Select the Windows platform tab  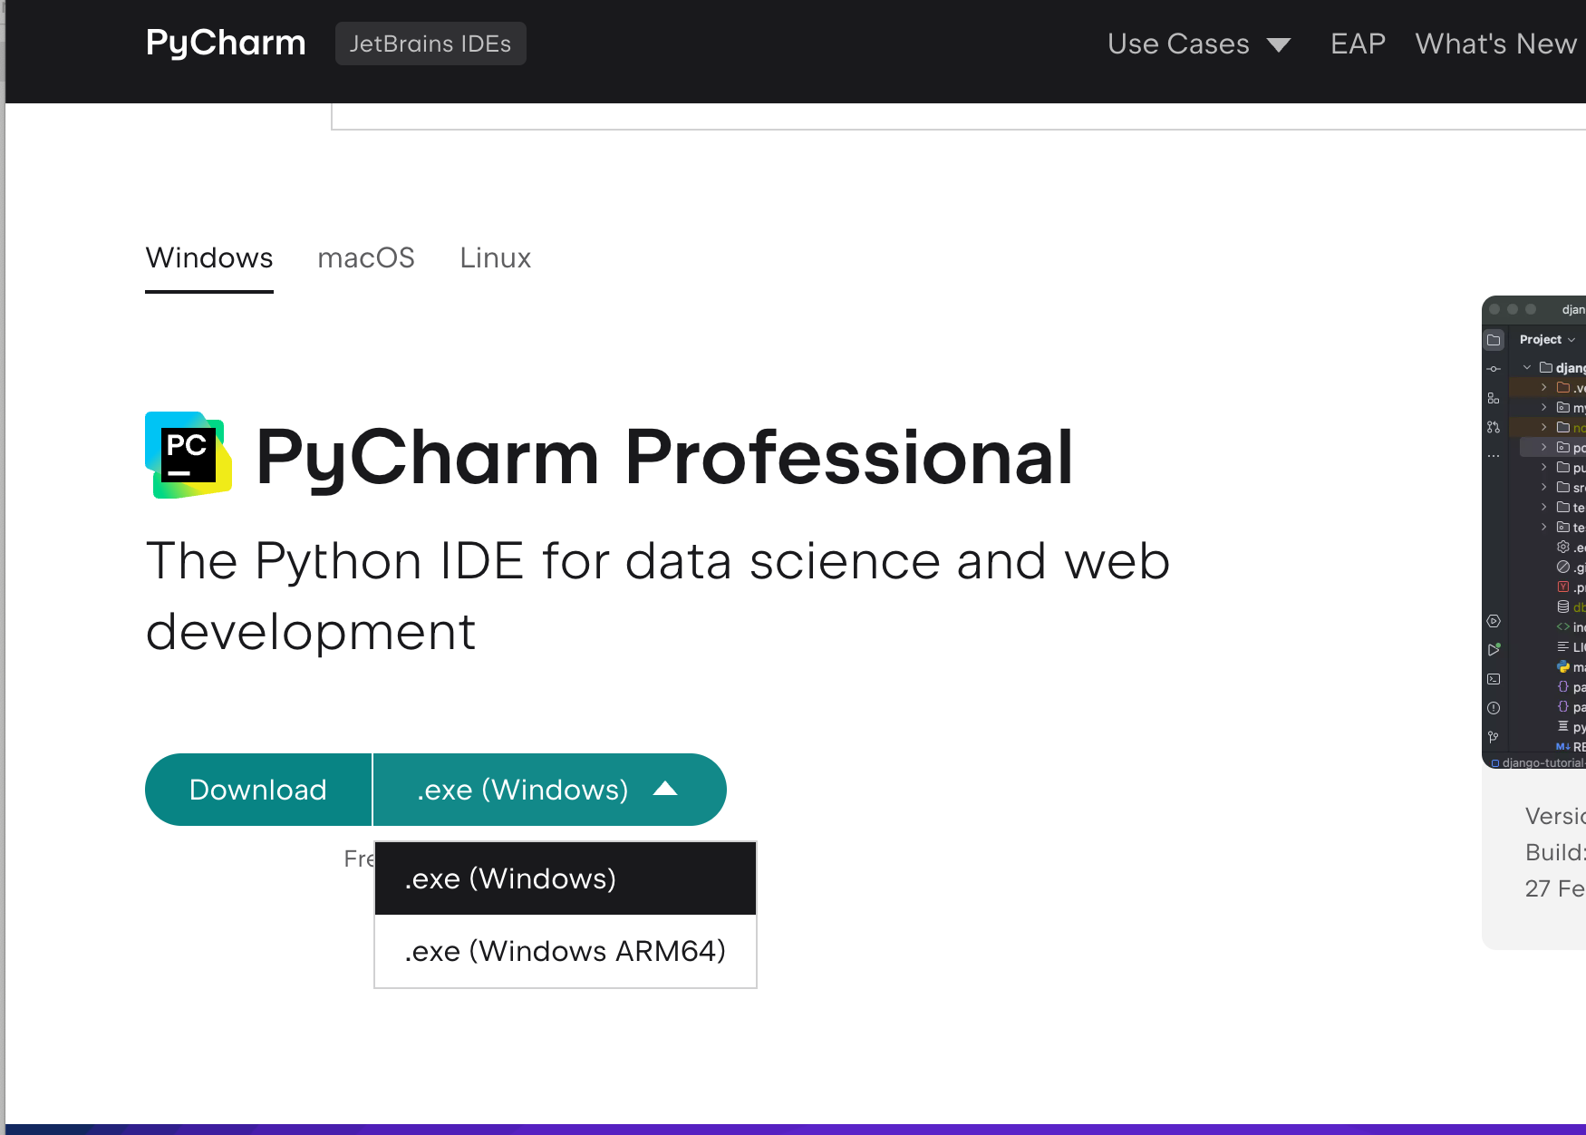coord(209,258)
